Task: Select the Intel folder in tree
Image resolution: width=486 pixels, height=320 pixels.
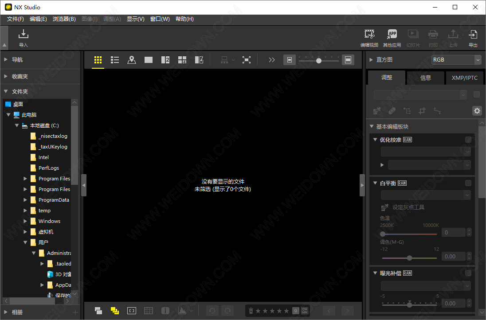Action: point(43,157)
